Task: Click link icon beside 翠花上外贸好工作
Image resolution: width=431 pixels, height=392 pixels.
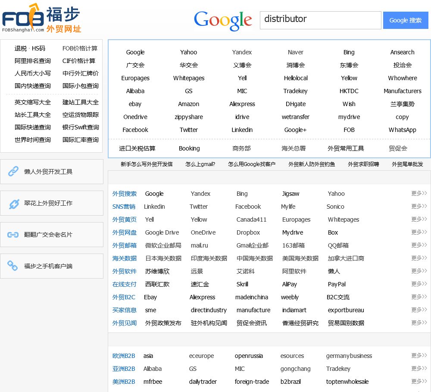Action: tap(14, 204)
